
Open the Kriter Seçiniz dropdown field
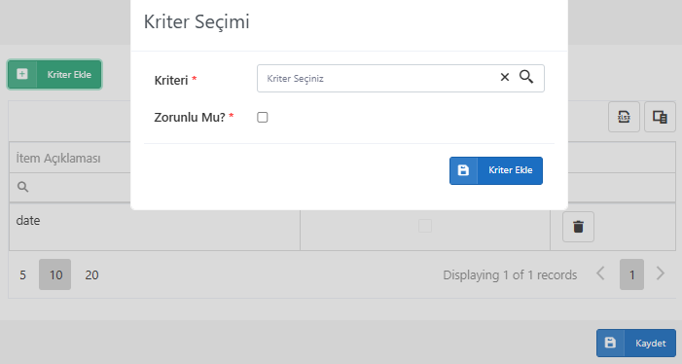[377, 78]
